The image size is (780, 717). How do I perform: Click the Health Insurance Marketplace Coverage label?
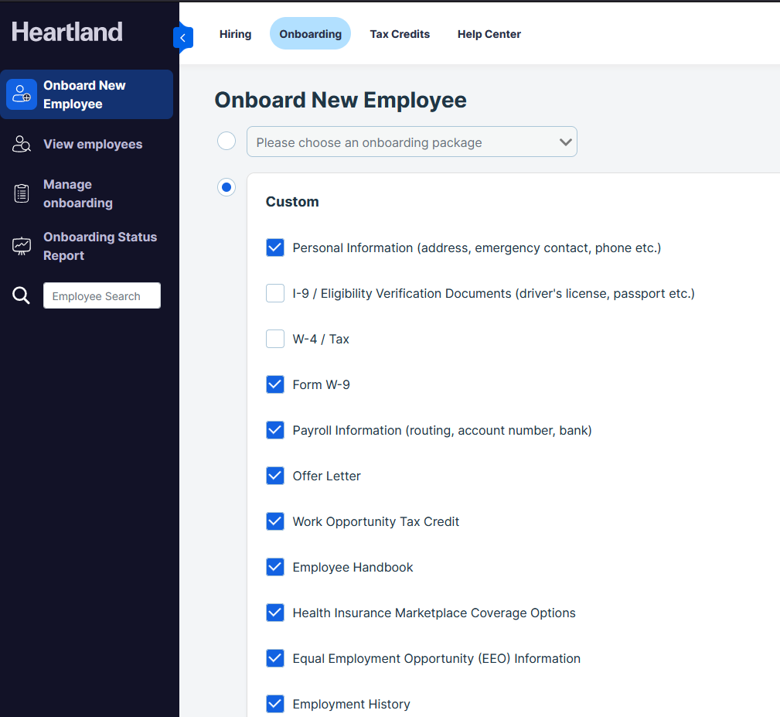click(x=434, y=613)
